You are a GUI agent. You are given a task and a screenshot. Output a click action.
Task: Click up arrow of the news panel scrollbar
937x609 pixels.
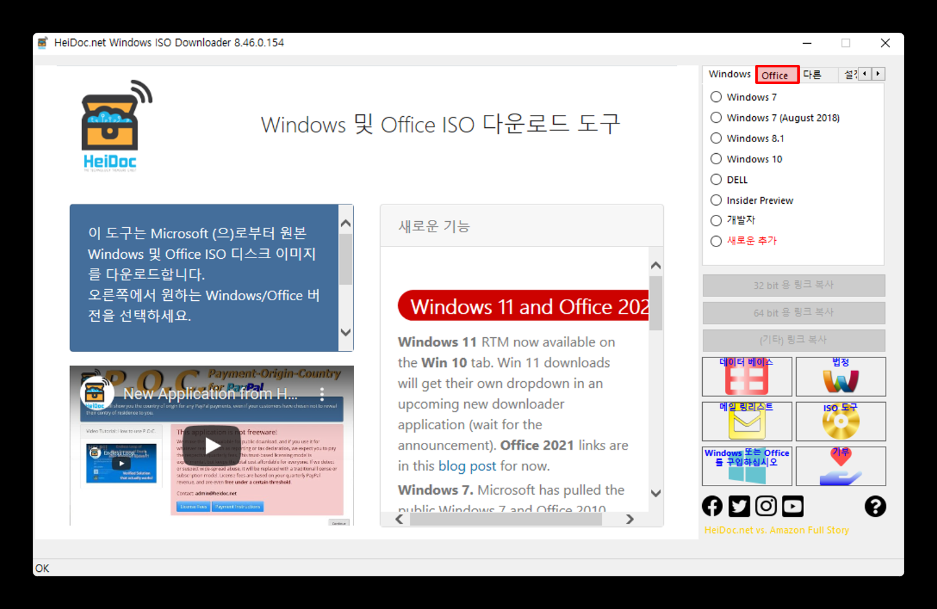(x=656, y=266)
